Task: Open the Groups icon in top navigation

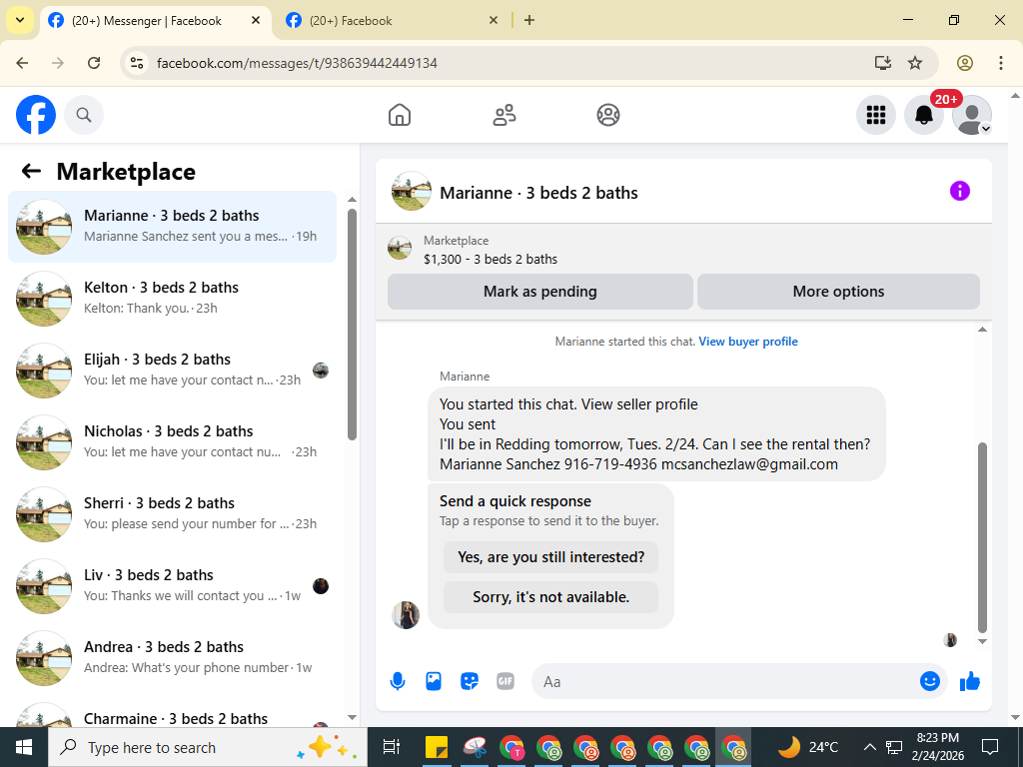Action: pos(608,115)
